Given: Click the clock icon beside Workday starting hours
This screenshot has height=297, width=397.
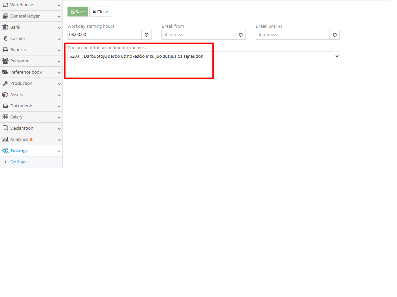Looking at the screenshot, I should (x=146, y=35).
